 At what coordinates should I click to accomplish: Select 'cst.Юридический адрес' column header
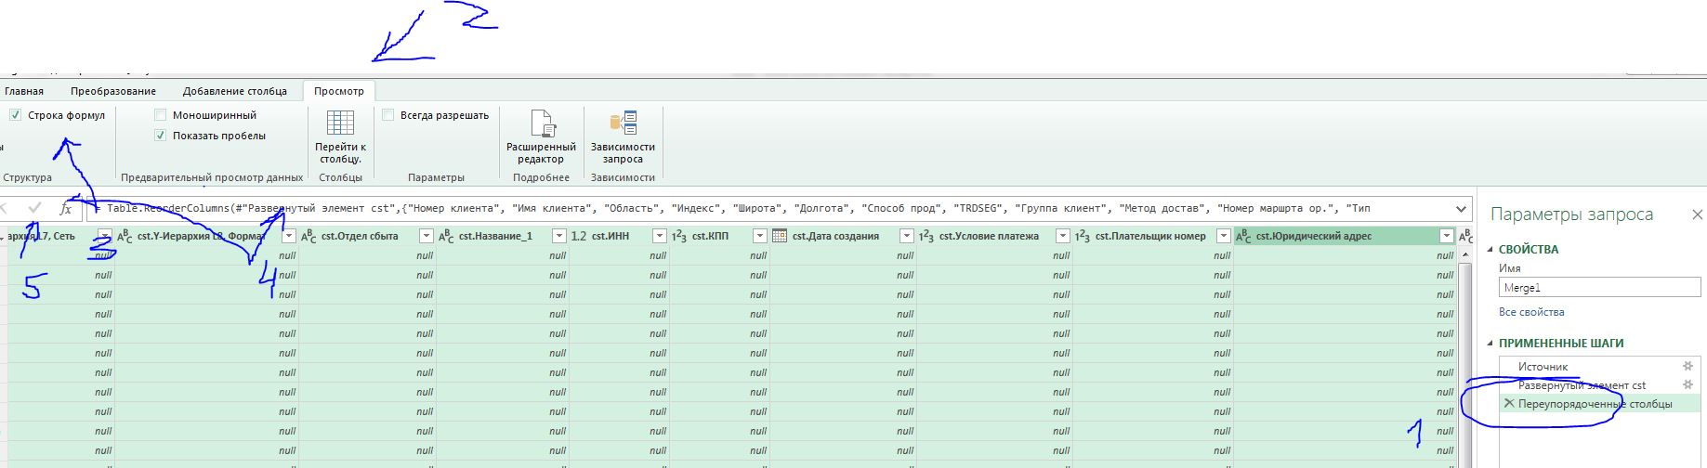[x=1345, y=236]
